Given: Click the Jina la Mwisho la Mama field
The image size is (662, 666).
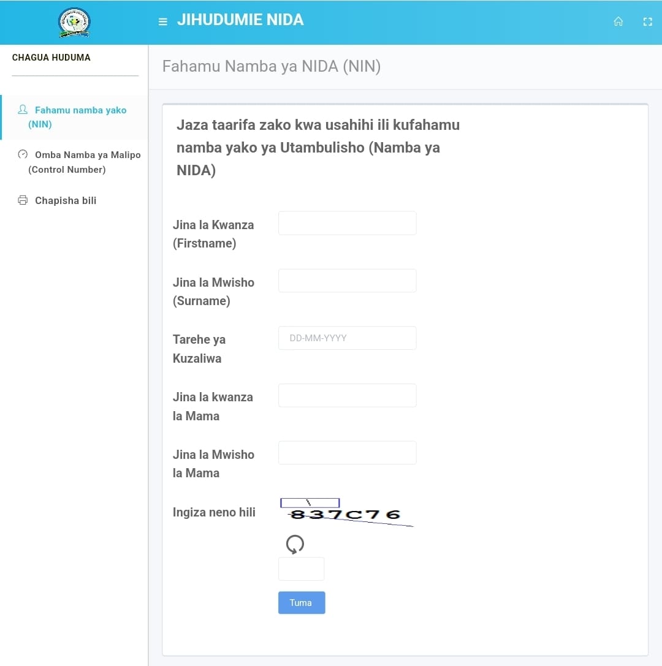Looking at the screenshot, I should point(347,452).
